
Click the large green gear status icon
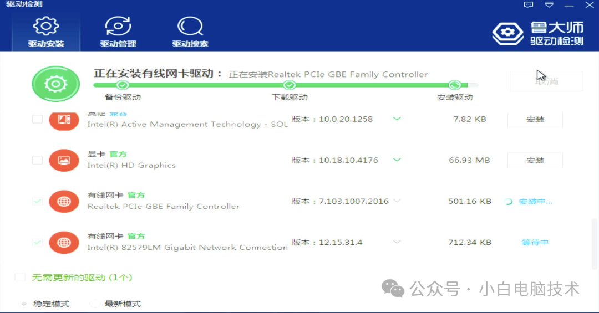56,84
